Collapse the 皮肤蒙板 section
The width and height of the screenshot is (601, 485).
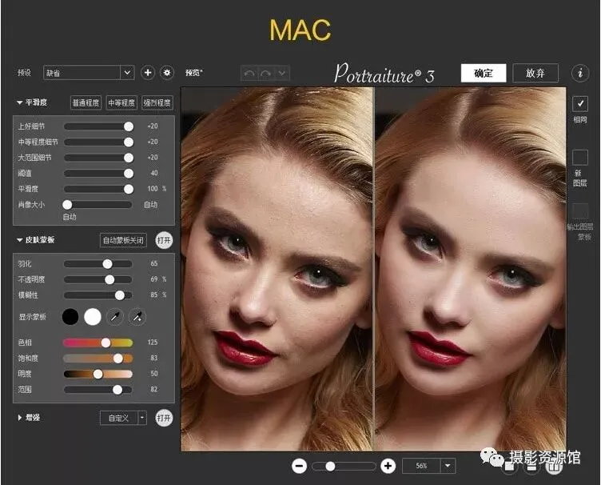[x=19, y=240]
